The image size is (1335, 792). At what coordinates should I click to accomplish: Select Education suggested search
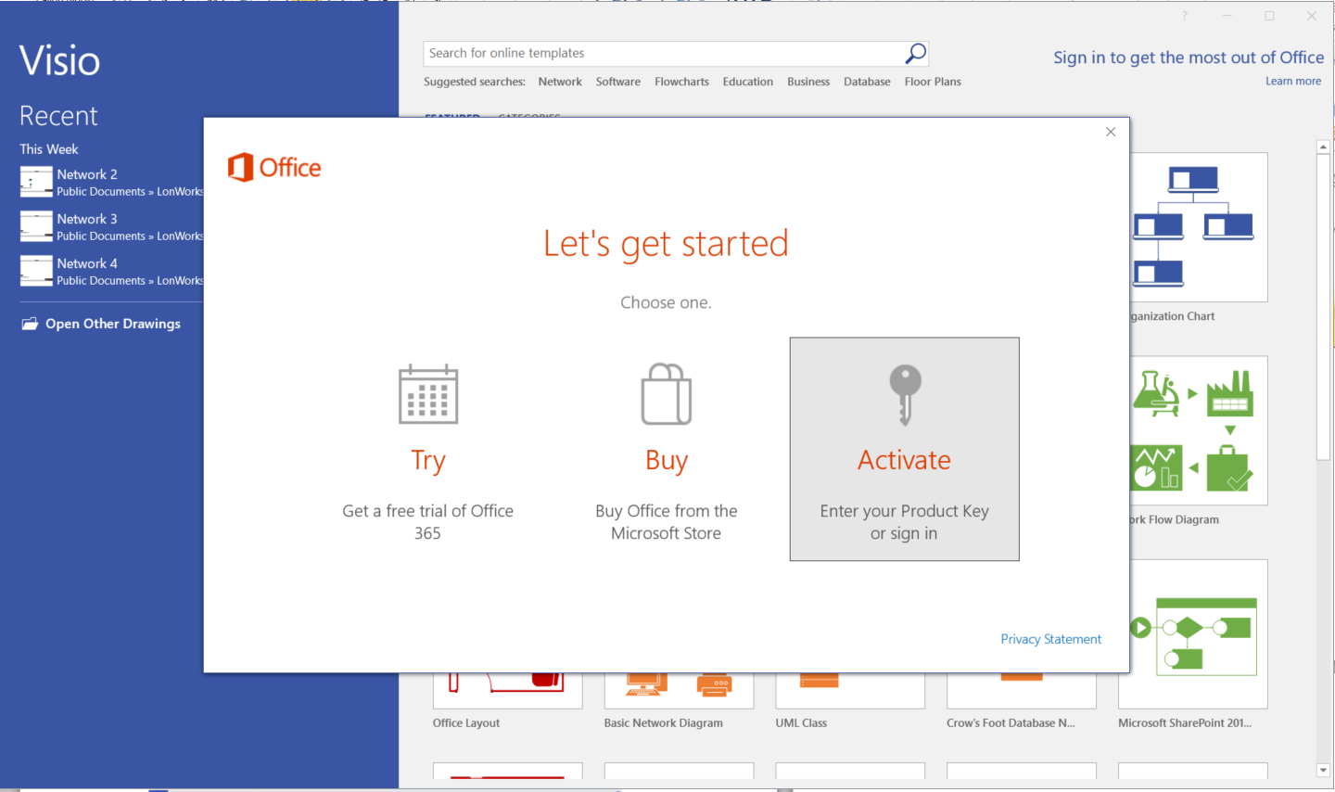point(747,82)
